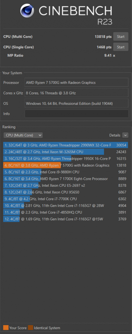Click the 1468 pts single core score
Screen dimensions: 132x334
tap(104, 47)
